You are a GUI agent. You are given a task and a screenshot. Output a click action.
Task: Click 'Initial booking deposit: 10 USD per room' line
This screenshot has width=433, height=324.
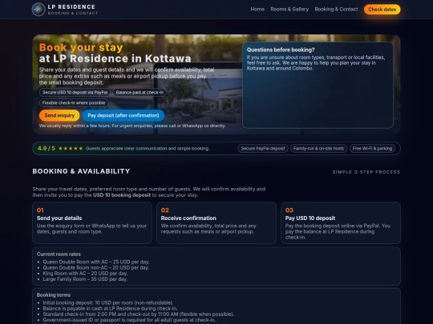[108, 302]
